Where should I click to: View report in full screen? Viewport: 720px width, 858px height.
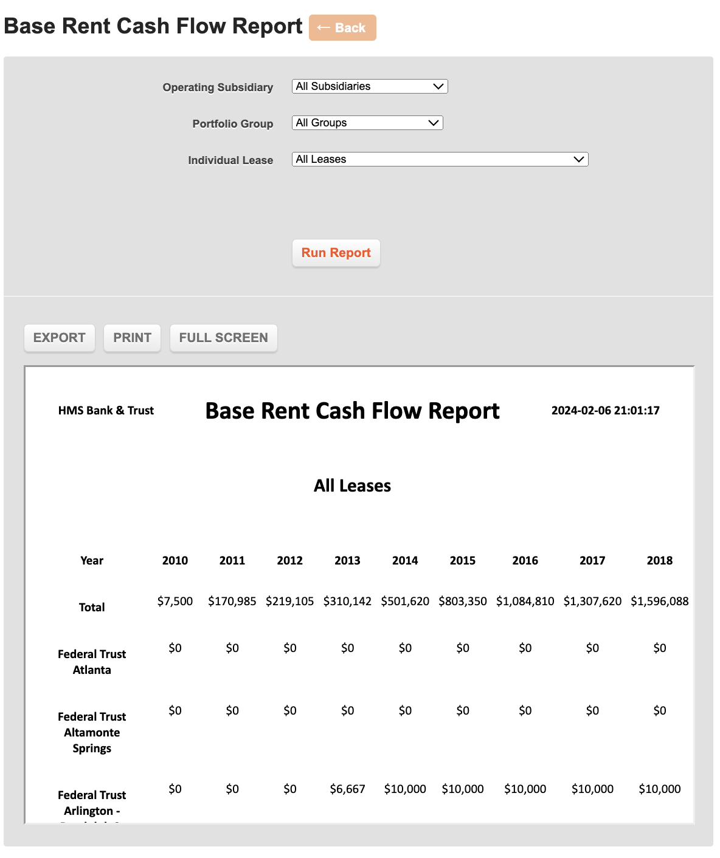click(224, 338)
